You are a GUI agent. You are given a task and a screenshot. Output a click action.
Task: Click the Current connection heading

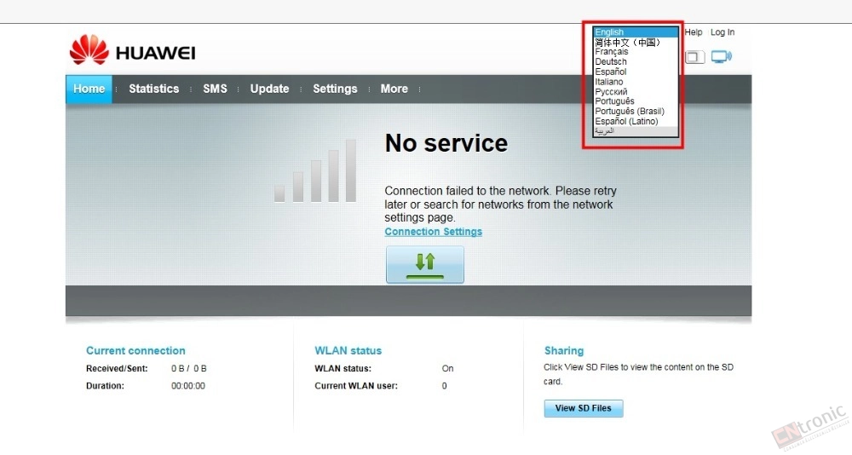coord(135,351)
